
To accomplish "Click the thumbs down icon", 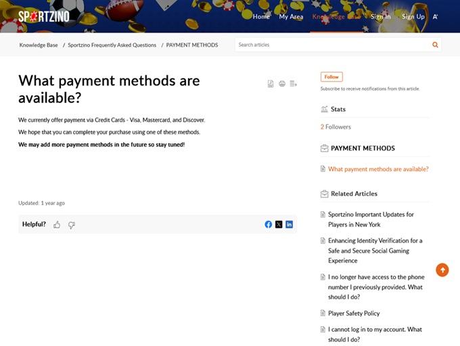I will [72, 225].
